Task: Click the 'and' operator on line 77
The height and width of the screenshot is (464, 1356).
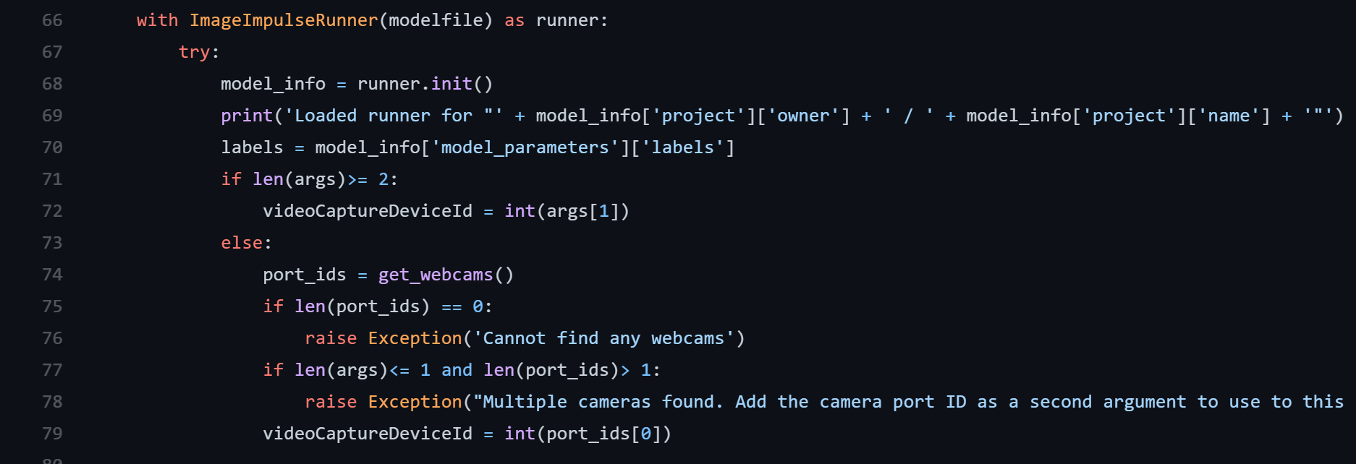Action: [457, 370]
